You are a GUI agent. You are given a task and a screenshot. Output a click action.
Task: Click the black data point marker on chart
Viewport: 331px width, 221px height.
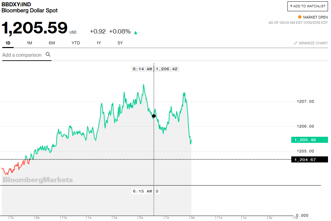click(154, 116)
